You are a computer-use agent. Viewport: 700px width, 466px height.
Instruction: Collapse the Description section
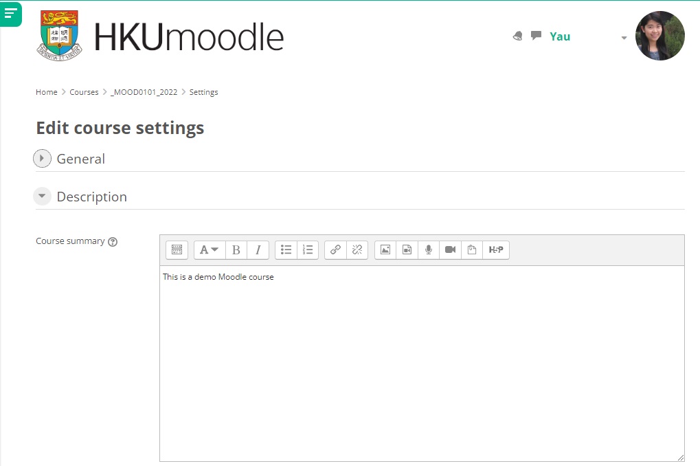click(43, 197)
